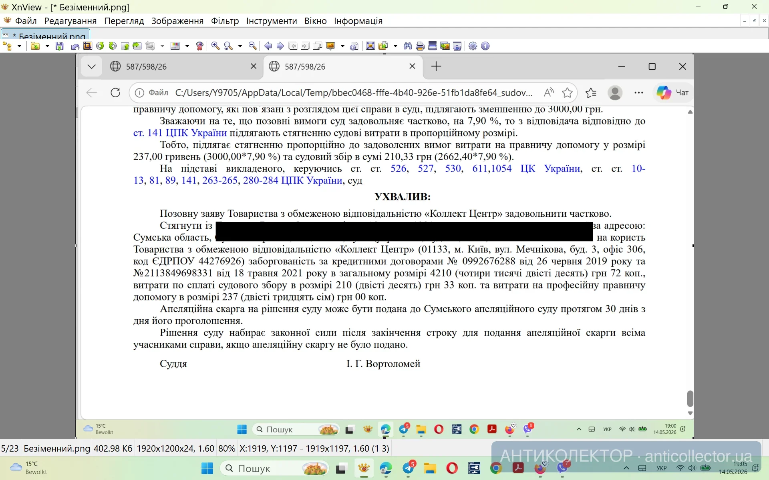Expand the slideshow dropdown arrow
Screen dimensions: 769x480
(x=342, y=46)
